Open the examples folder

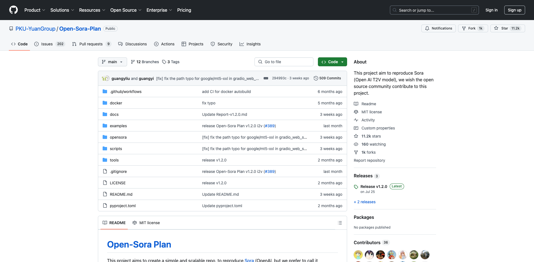pos(118,126)
